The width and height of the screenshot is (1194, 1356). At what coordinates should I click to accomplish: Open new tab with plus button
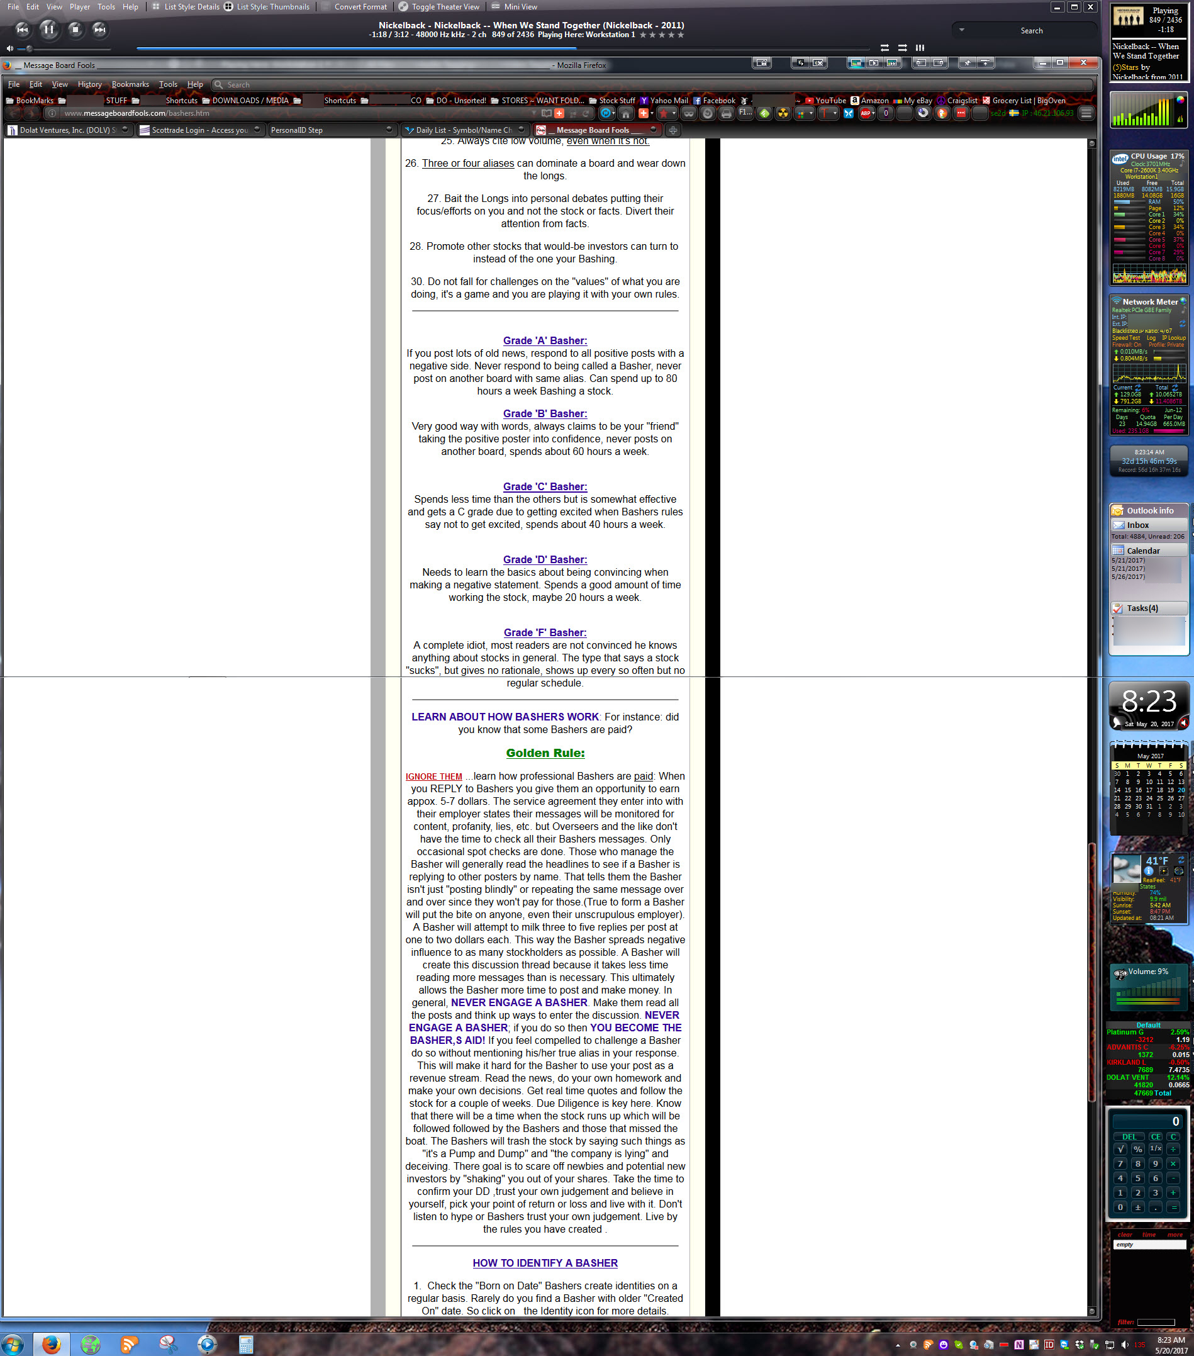tap(672, 130)
